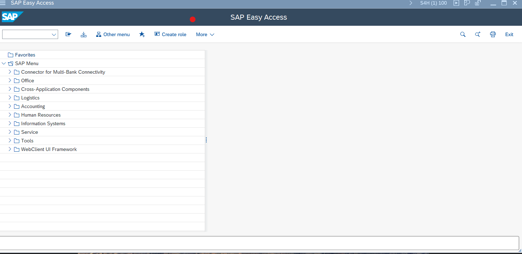
Task: Expand the Logistics chevron
Action: coord(10,97)
